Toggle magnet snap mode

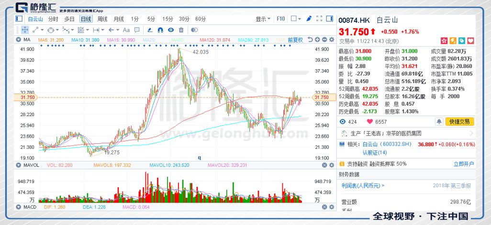click(x=160, y=30)
